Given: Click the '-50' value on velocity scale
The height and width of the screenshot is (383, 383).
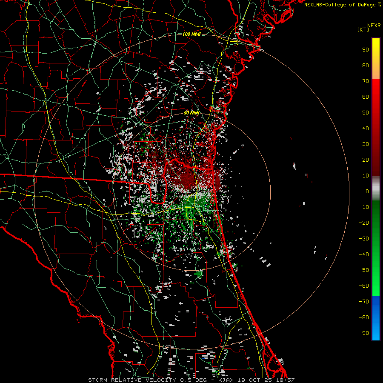Looking at the screenshot, I should click(x=364, y=270).
